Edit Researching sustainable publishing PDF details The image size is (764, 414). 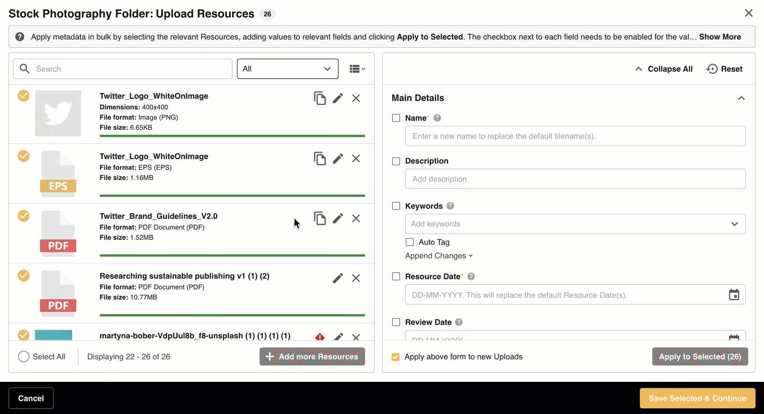tap(338, 278)
